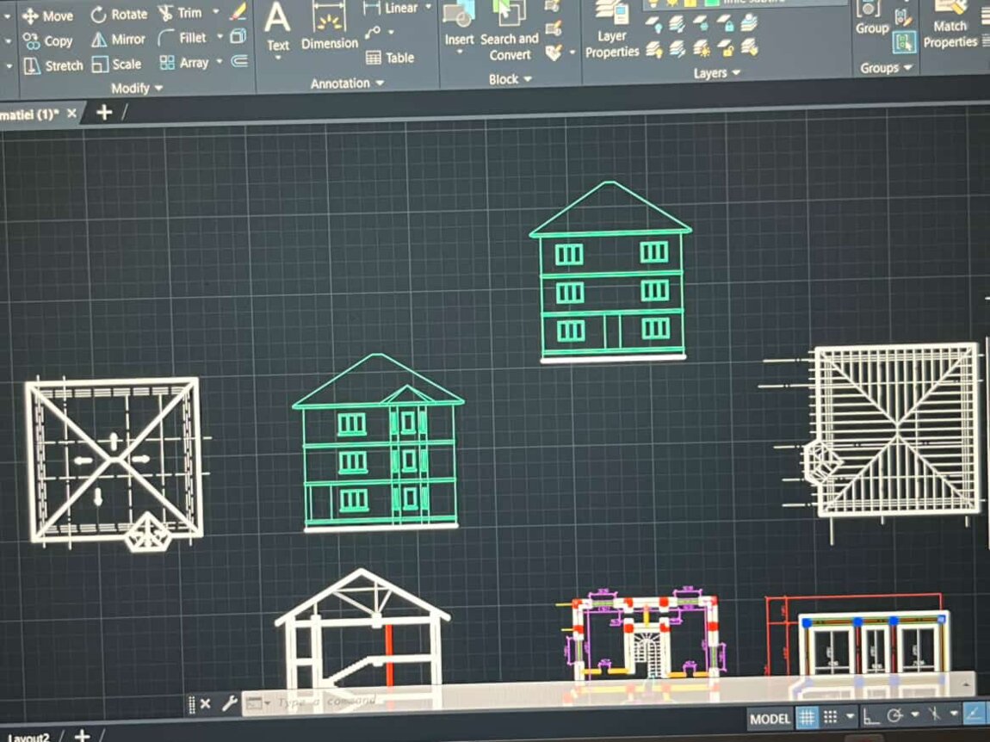
Task: Select the Scale tool
Action: point(117,65)
